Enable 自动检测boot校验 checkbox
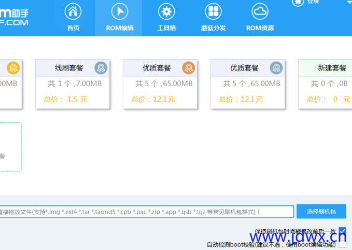Viewport: 352px width, 250px height. pos(343,244)
